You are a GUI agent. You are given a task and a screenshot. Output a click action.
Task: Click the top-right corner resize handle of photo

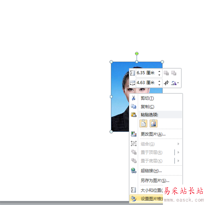click(162, 62)
